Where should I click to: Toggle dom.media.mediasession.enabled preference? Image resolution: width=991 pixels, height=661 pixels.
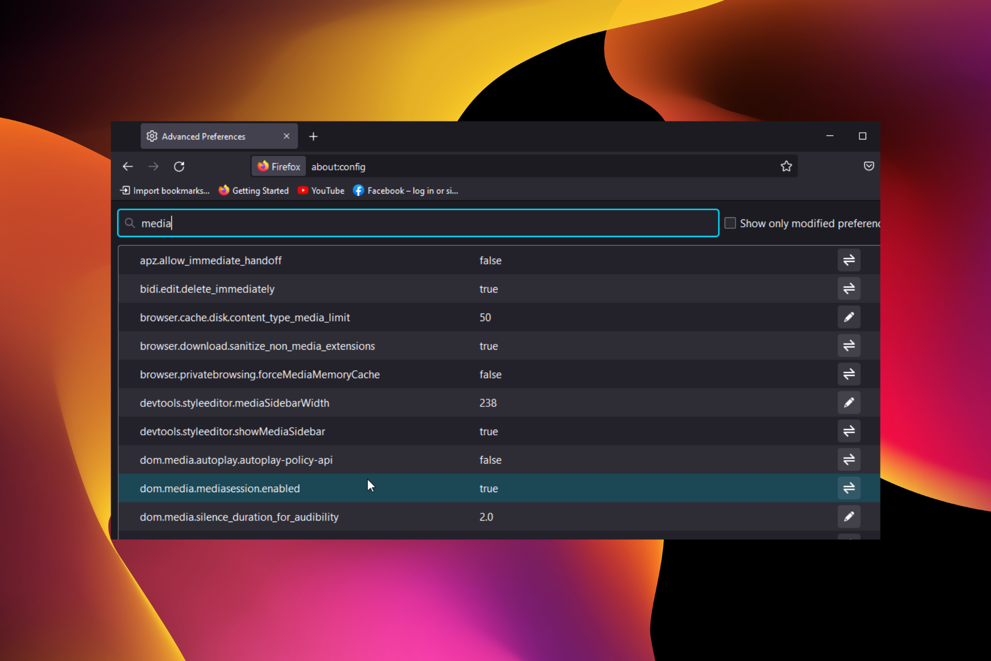coord(849,488)
